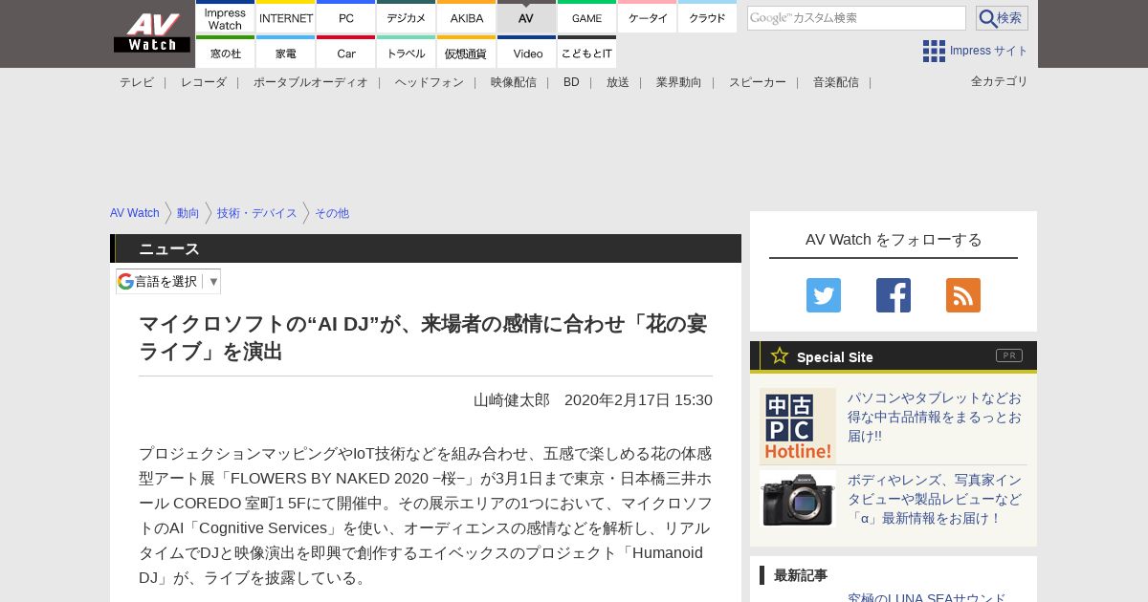Screen dimensions: 1148x602
Task: Select the 仮想通貨 Watch tab
Action: click(467, 53)
